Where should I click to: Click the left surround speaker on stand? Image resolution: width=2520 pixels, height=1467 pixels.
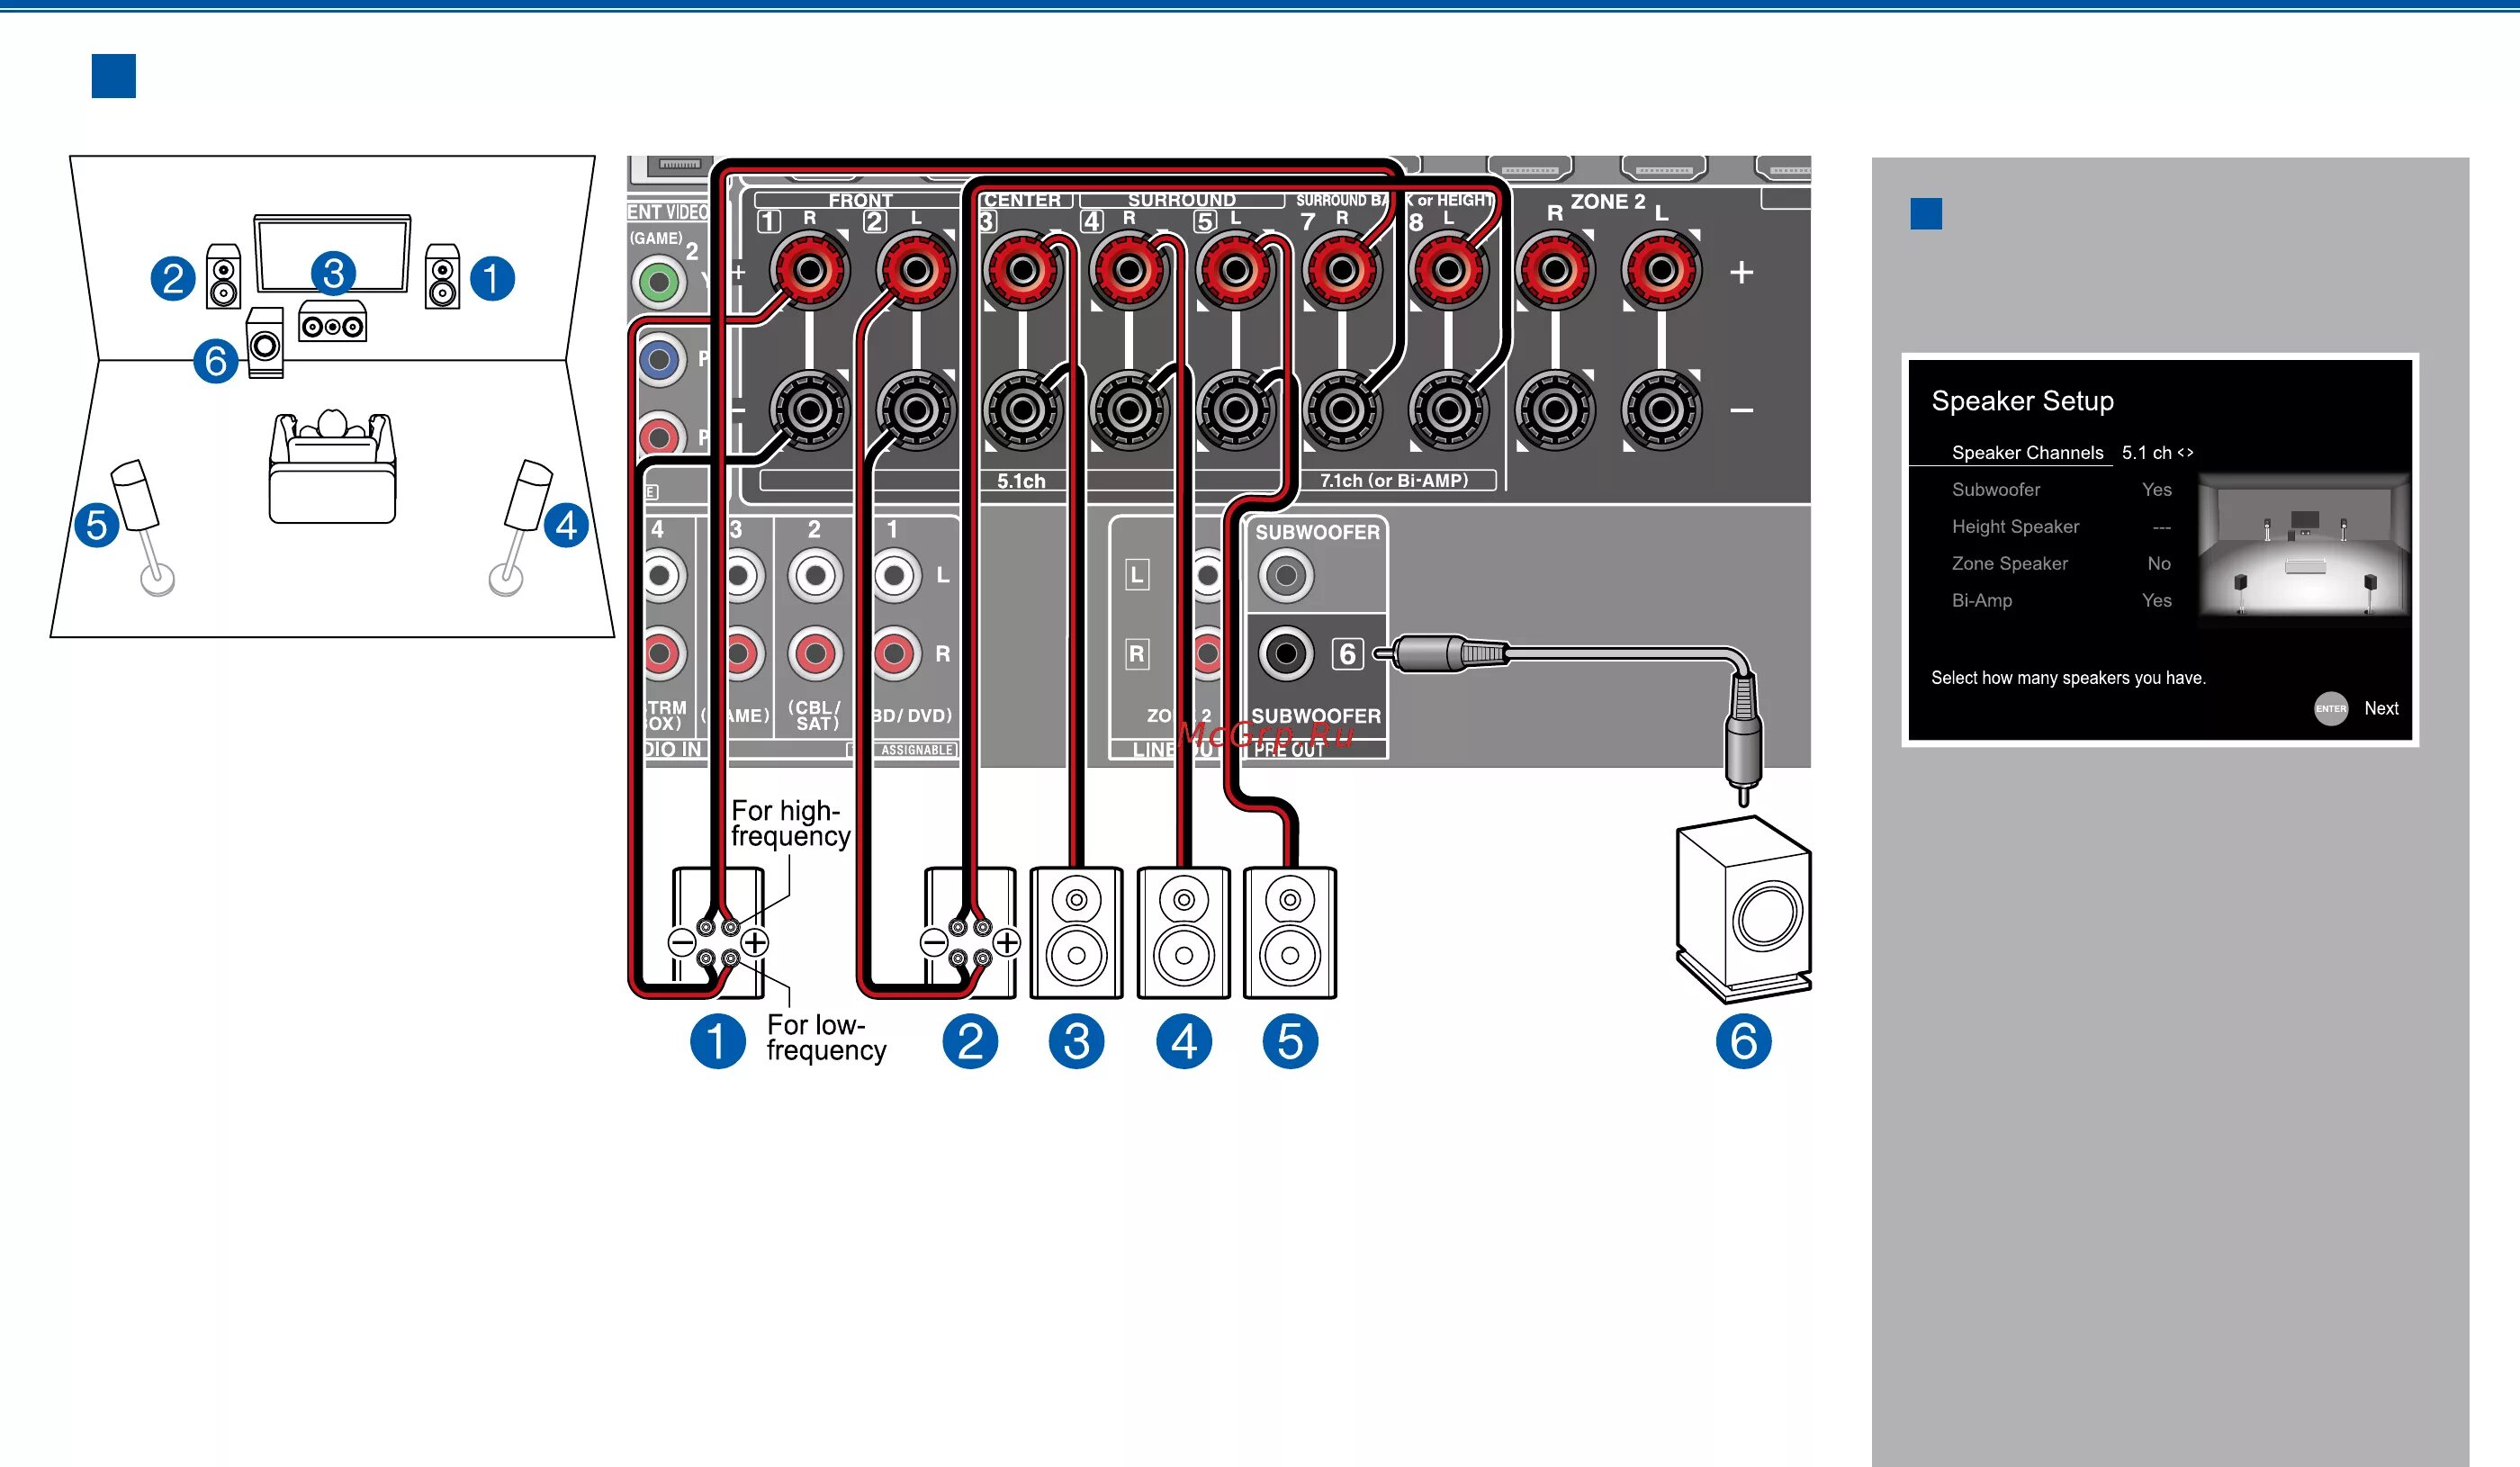click(143, 527)
